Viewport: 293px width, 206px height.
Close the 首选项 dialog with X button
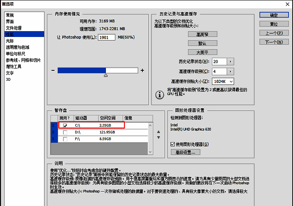point(288,4)
